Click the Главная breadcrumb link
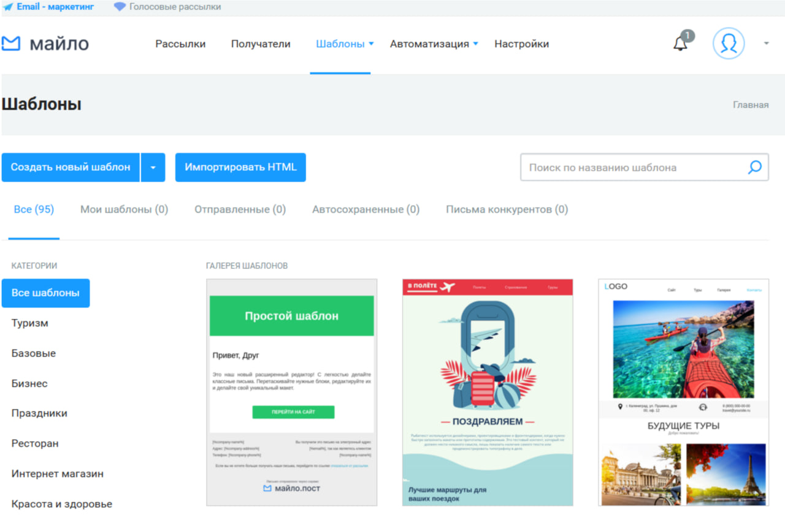Screen dimensions: 785x518 (750, 105)
